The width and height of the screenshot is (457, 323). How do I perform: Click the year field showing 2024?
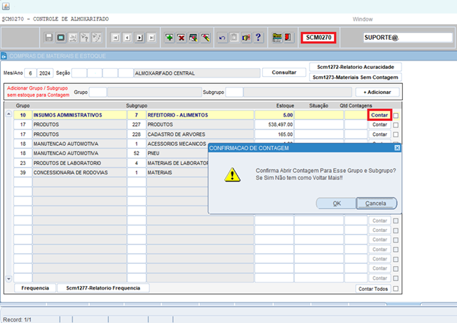tap(45, 73)
